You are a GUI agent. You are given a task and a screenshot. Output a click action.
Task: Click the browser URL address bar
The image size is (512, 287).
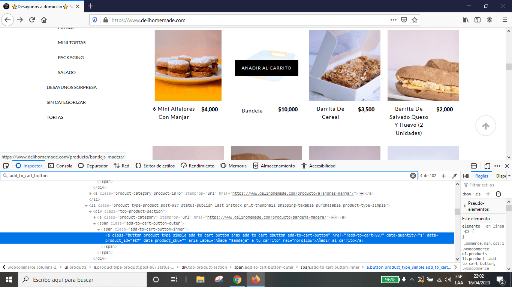pos(249,20)
